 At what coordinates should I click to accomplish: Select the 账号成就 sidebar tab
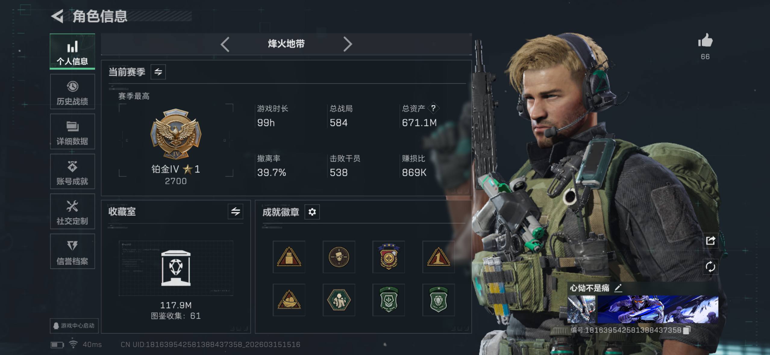pos(72,172)
